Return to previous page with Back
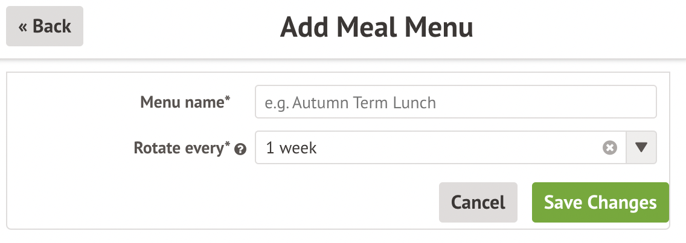686x243 pixels. pos(45,26)
